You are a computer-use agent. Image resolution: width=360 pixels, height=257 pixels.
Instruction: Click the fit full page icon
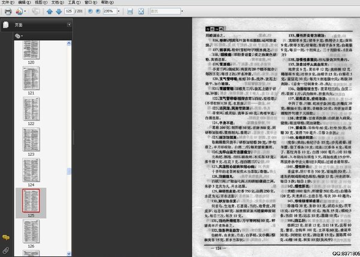point(140,11)
